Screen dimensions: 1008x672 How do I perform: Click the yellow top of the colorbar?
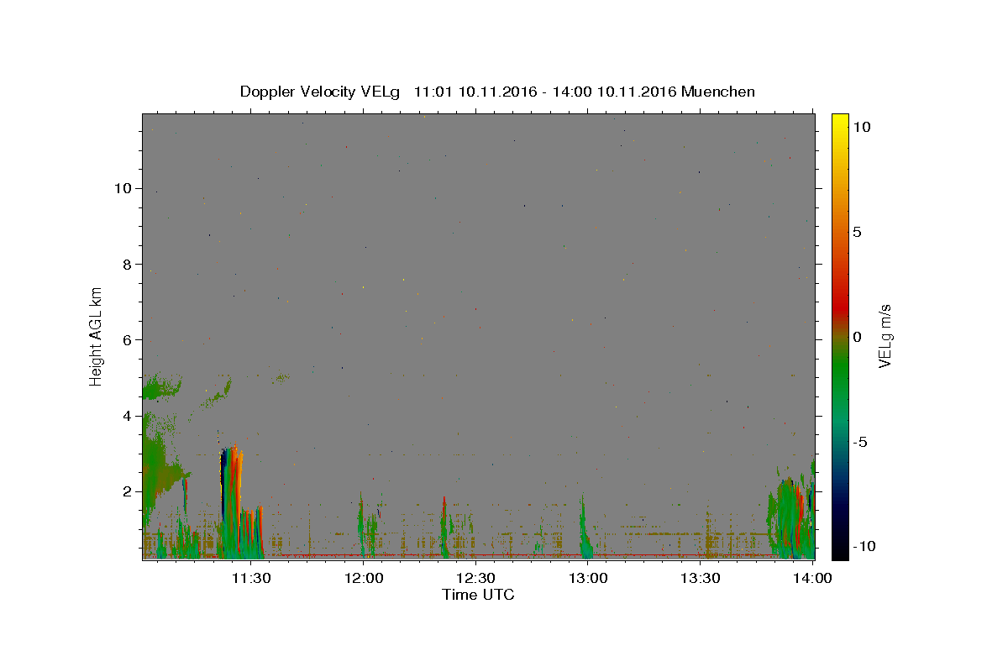click(x=839, y=122)
